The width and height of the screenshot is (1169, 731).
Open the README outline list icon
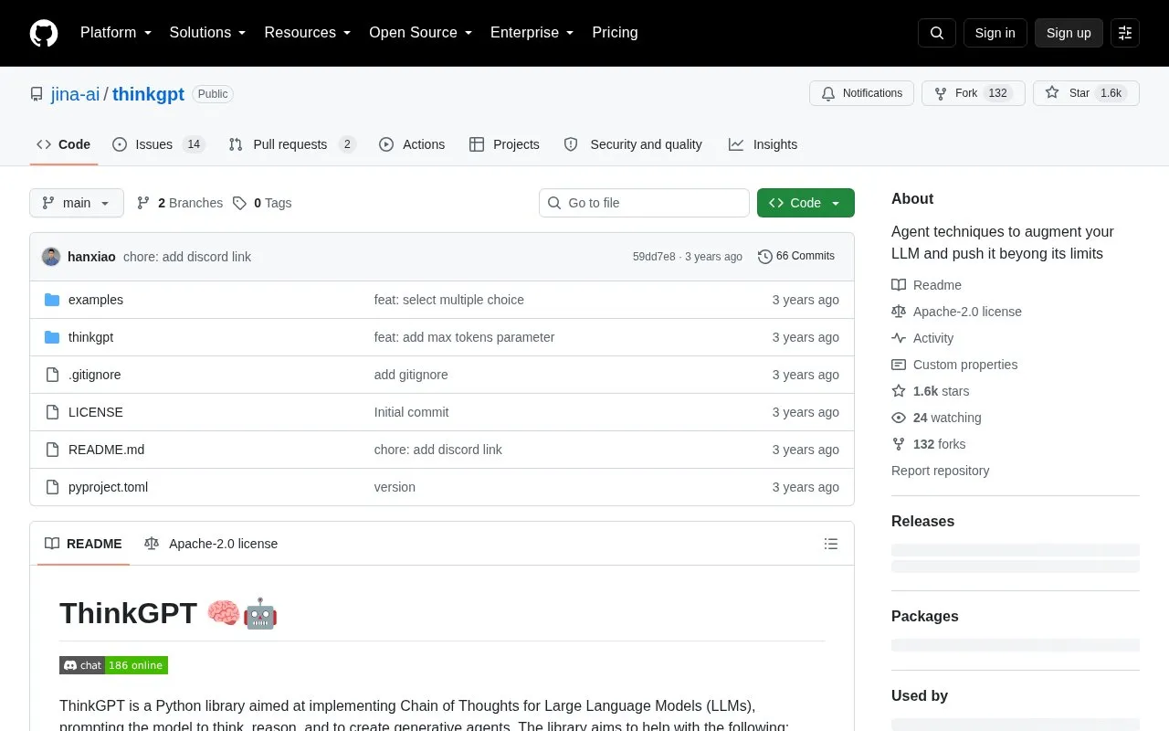[831, 544]
